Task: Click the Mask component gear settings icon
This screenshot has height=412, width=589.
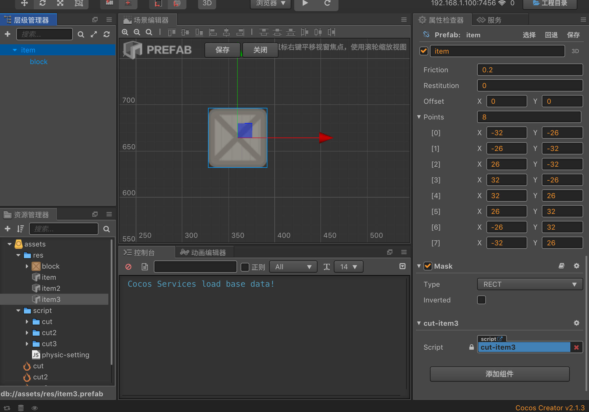Action: [576, 266]
